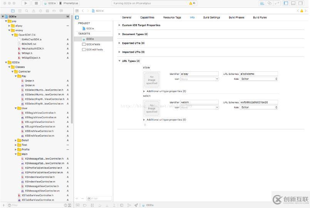Expand weixin additional url type properties
The height and width of the screenshot is (208, 310).
pos(144,120)
